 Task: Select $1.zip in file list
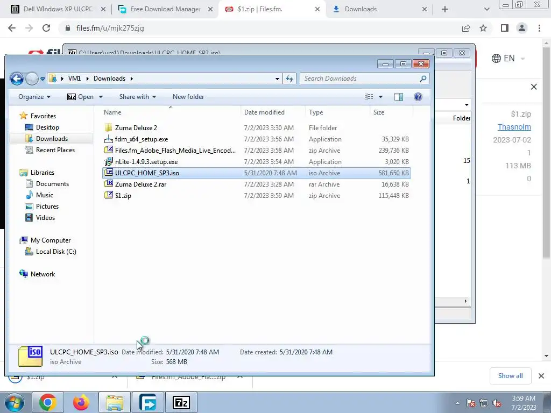pos(257,196)
